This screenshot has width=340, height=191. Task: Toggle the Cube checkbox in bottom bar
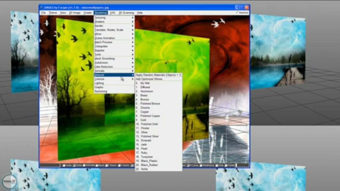[x=64, y=166]
